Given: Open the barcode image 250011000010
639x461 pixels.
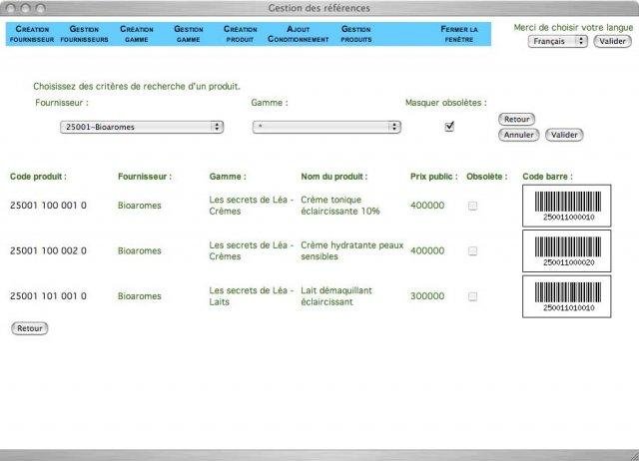Looking at the screenshot, I should tap(566, 206).
